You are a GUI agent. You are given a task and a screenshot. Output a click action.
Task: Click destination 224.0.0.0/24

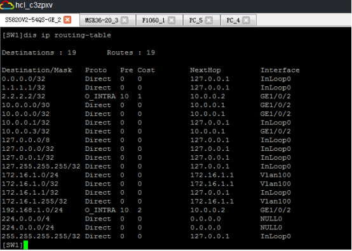coord(28,228)
